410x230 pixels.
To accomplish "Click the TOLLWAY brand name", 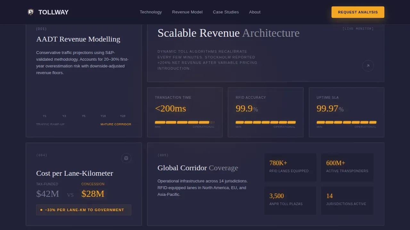I will (53, 12).
